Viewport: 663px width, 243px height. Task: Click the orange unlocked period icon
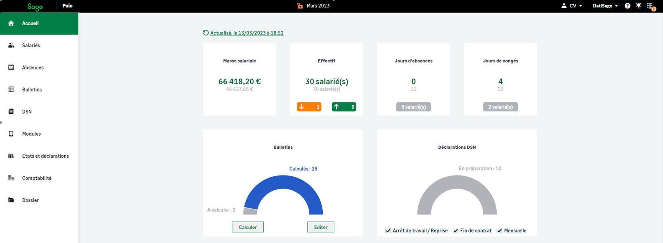coord(300,6)
